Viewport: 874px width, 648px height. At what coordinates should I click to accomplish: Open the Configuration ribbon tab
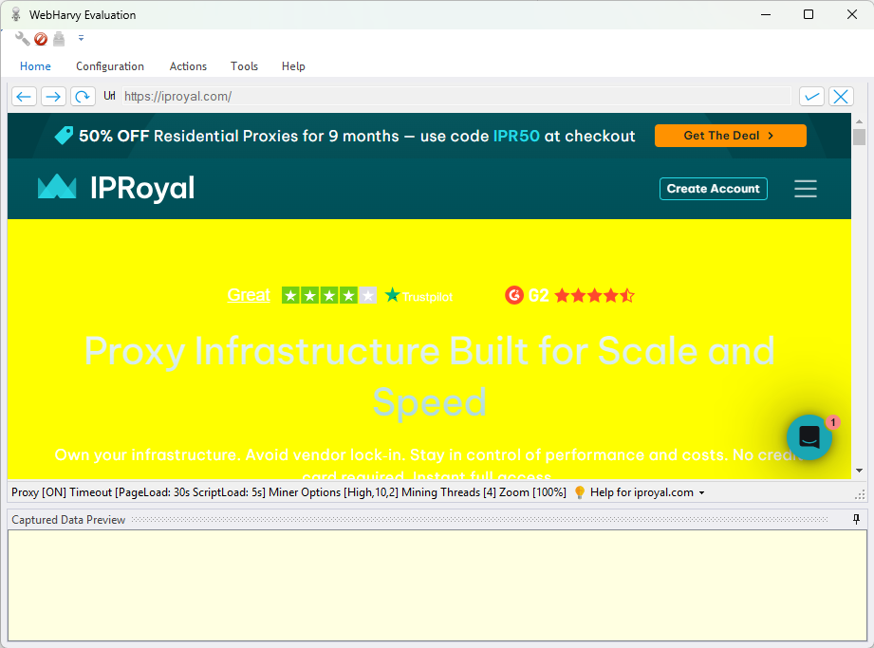[x=110, y=66]
